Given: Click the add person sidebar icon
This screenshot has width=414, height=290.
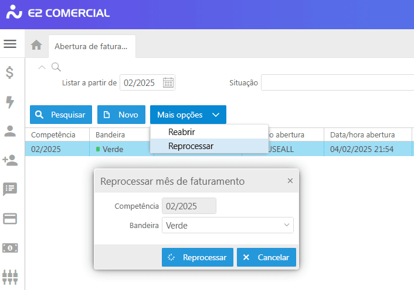Looking at the screenshot, I should pos(10,160).
